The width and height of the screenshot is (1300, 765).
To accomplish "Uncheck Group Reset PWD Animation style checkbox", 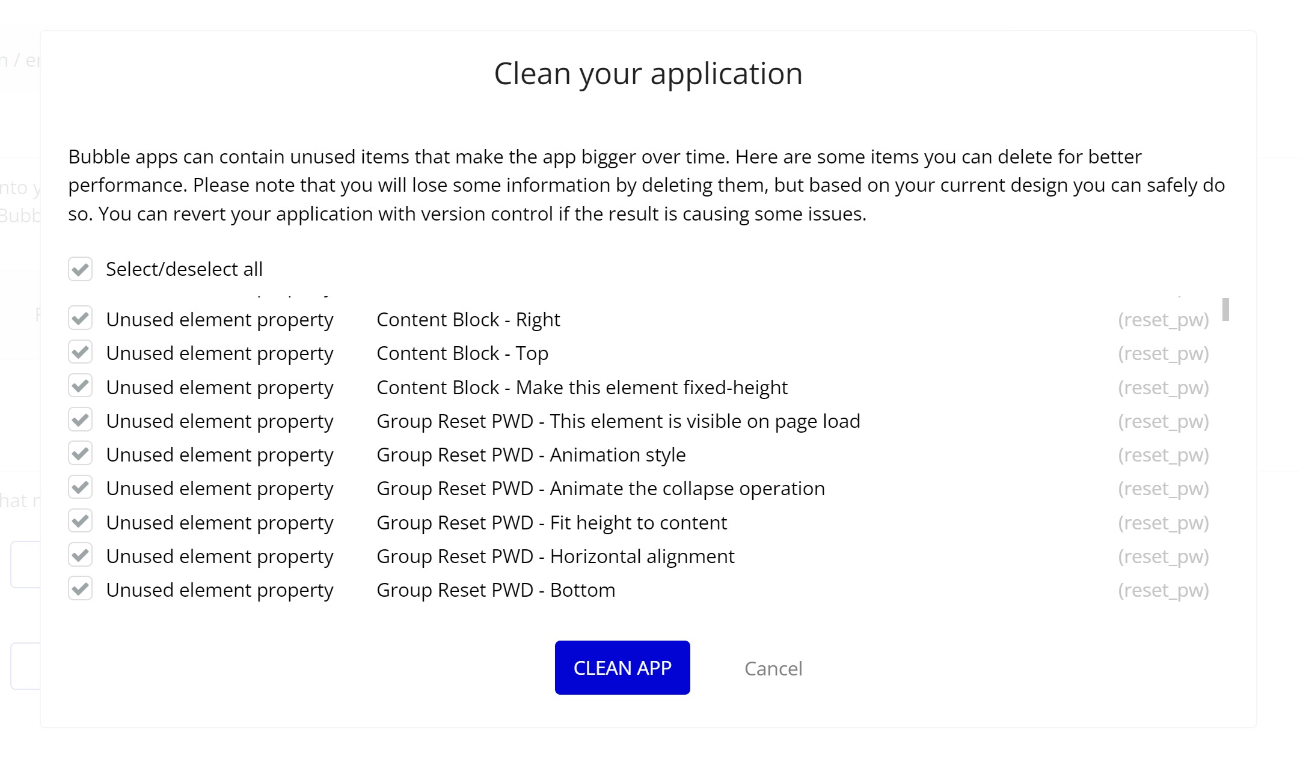I will click(80, 454).
